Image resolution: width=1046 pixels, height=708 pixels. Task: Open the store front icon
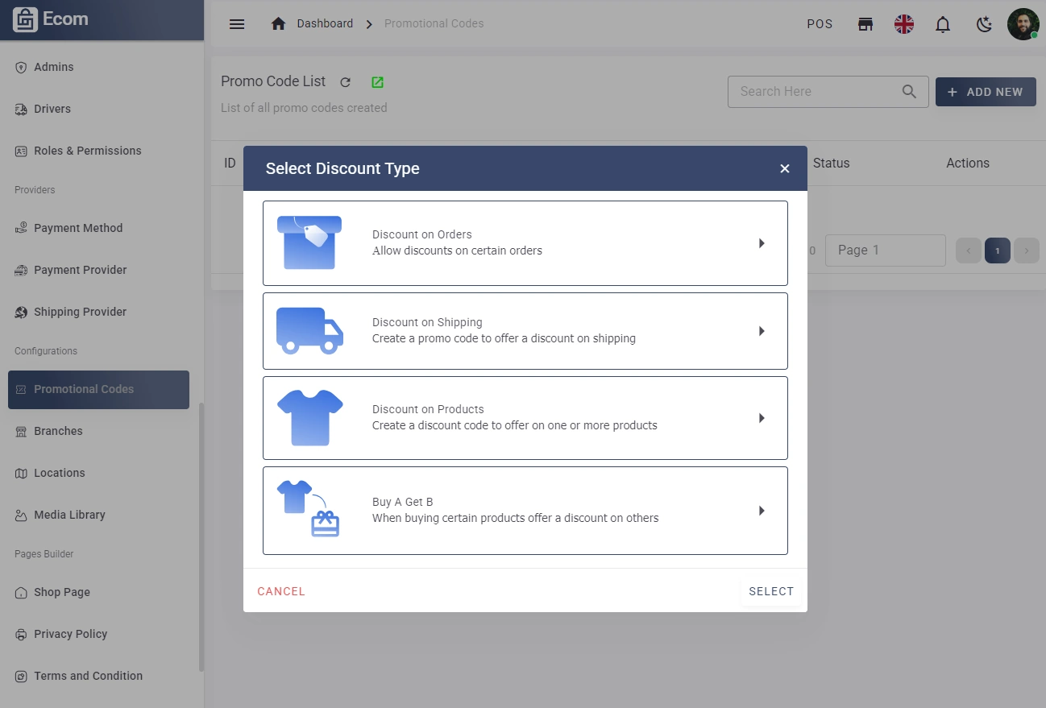point(865,24)
